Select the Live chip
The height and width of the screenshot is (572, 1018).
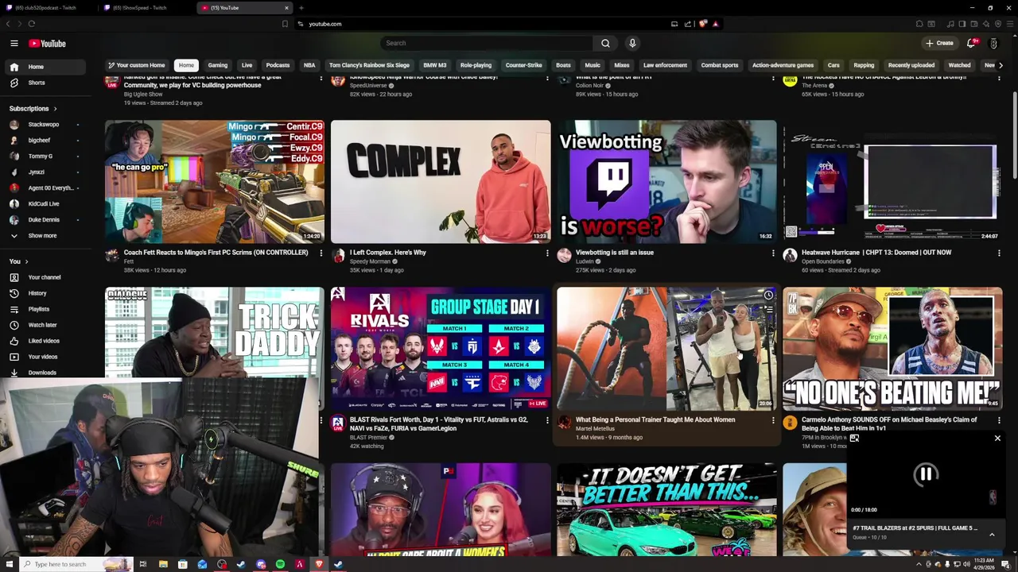pos(247,65)
